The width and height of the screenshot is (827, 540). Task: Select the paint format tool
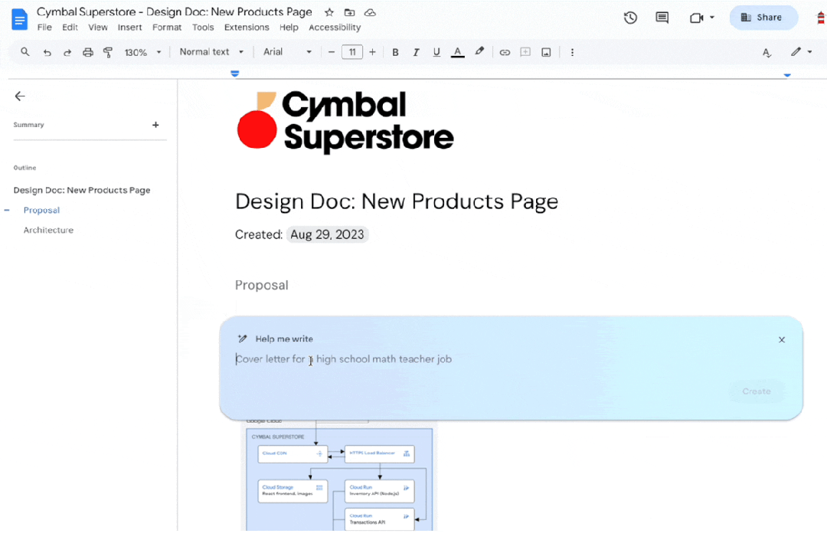pos(108,52)
